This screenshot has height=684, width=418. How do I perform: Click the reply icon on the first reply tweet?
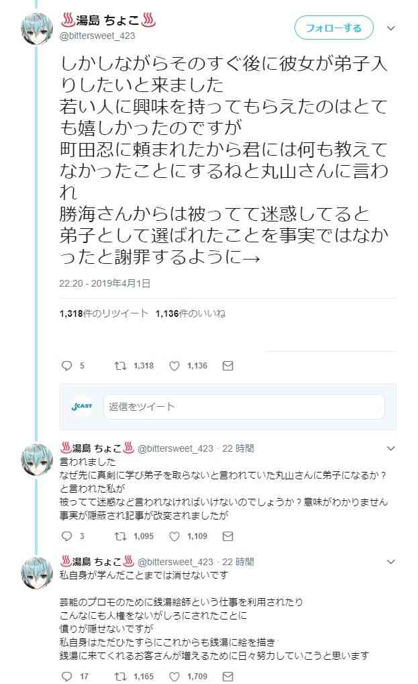[66, 536]
